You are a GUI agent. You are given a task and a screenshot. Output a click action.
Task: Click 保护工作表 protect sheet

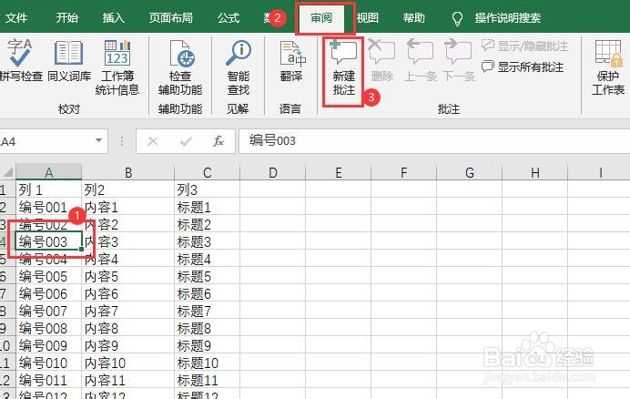pyautogui.click(x=608, y=66)
